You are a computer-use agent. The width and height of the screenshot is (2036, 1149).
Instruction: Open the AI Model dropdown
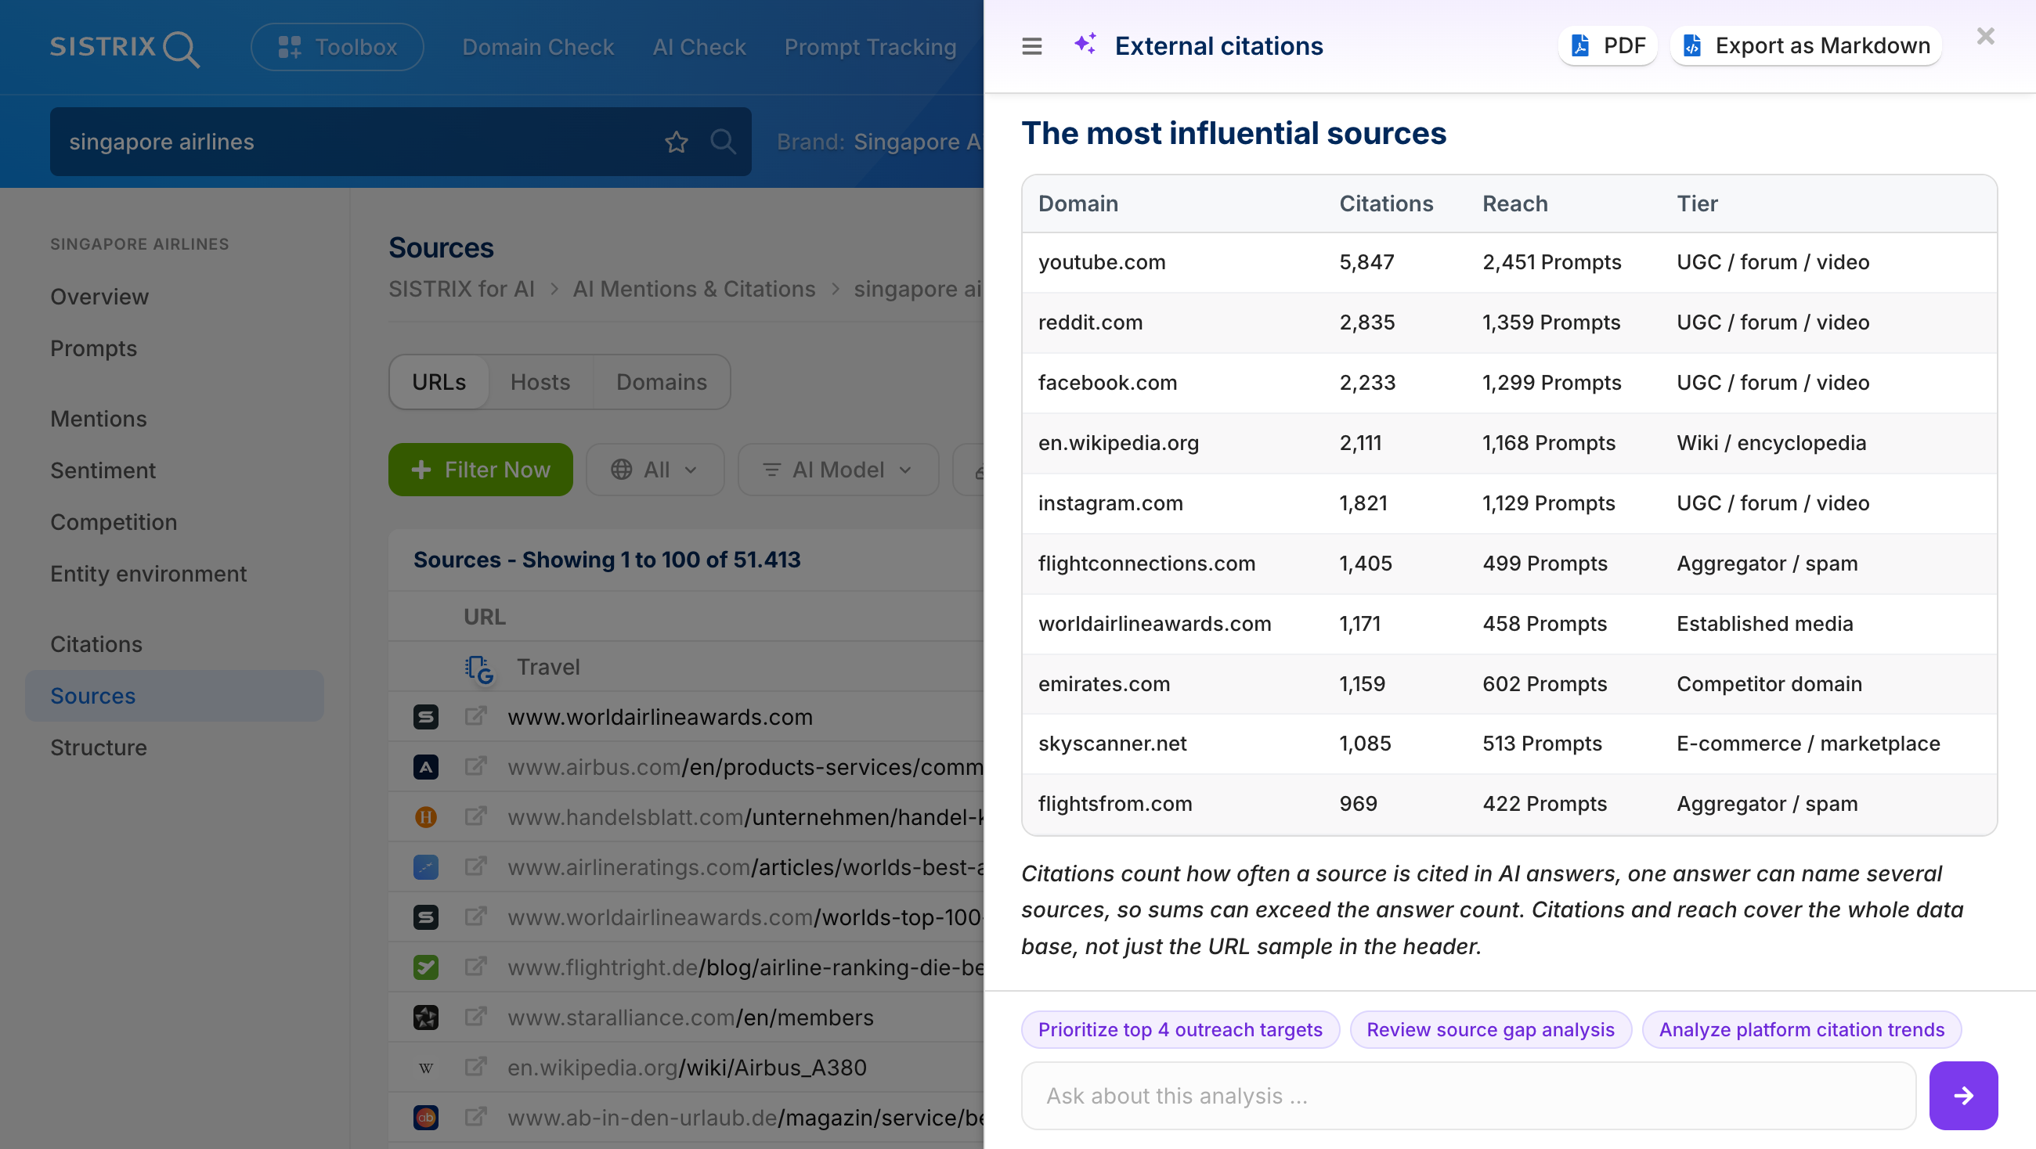(838, 470)
